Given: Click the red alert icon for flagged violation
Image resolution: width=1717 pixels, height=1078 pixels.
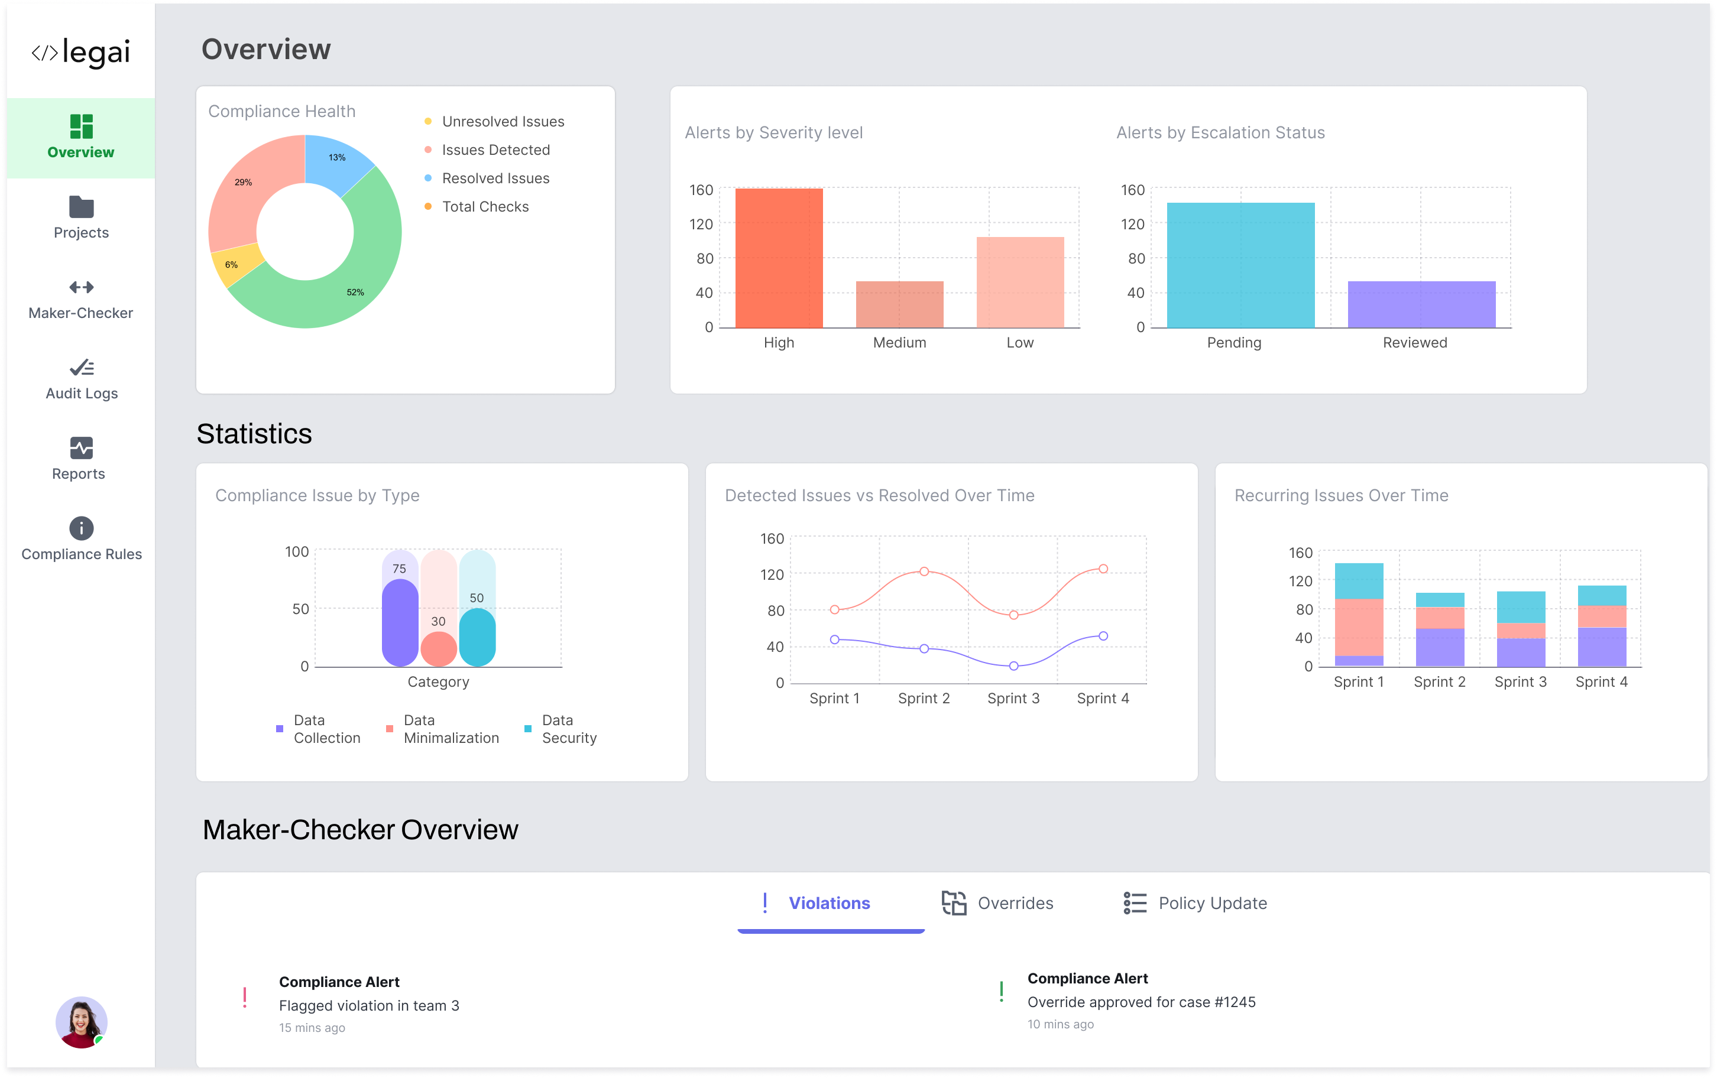Looking at the screenshot, I should pyautogui.click(x=245, y=998).
